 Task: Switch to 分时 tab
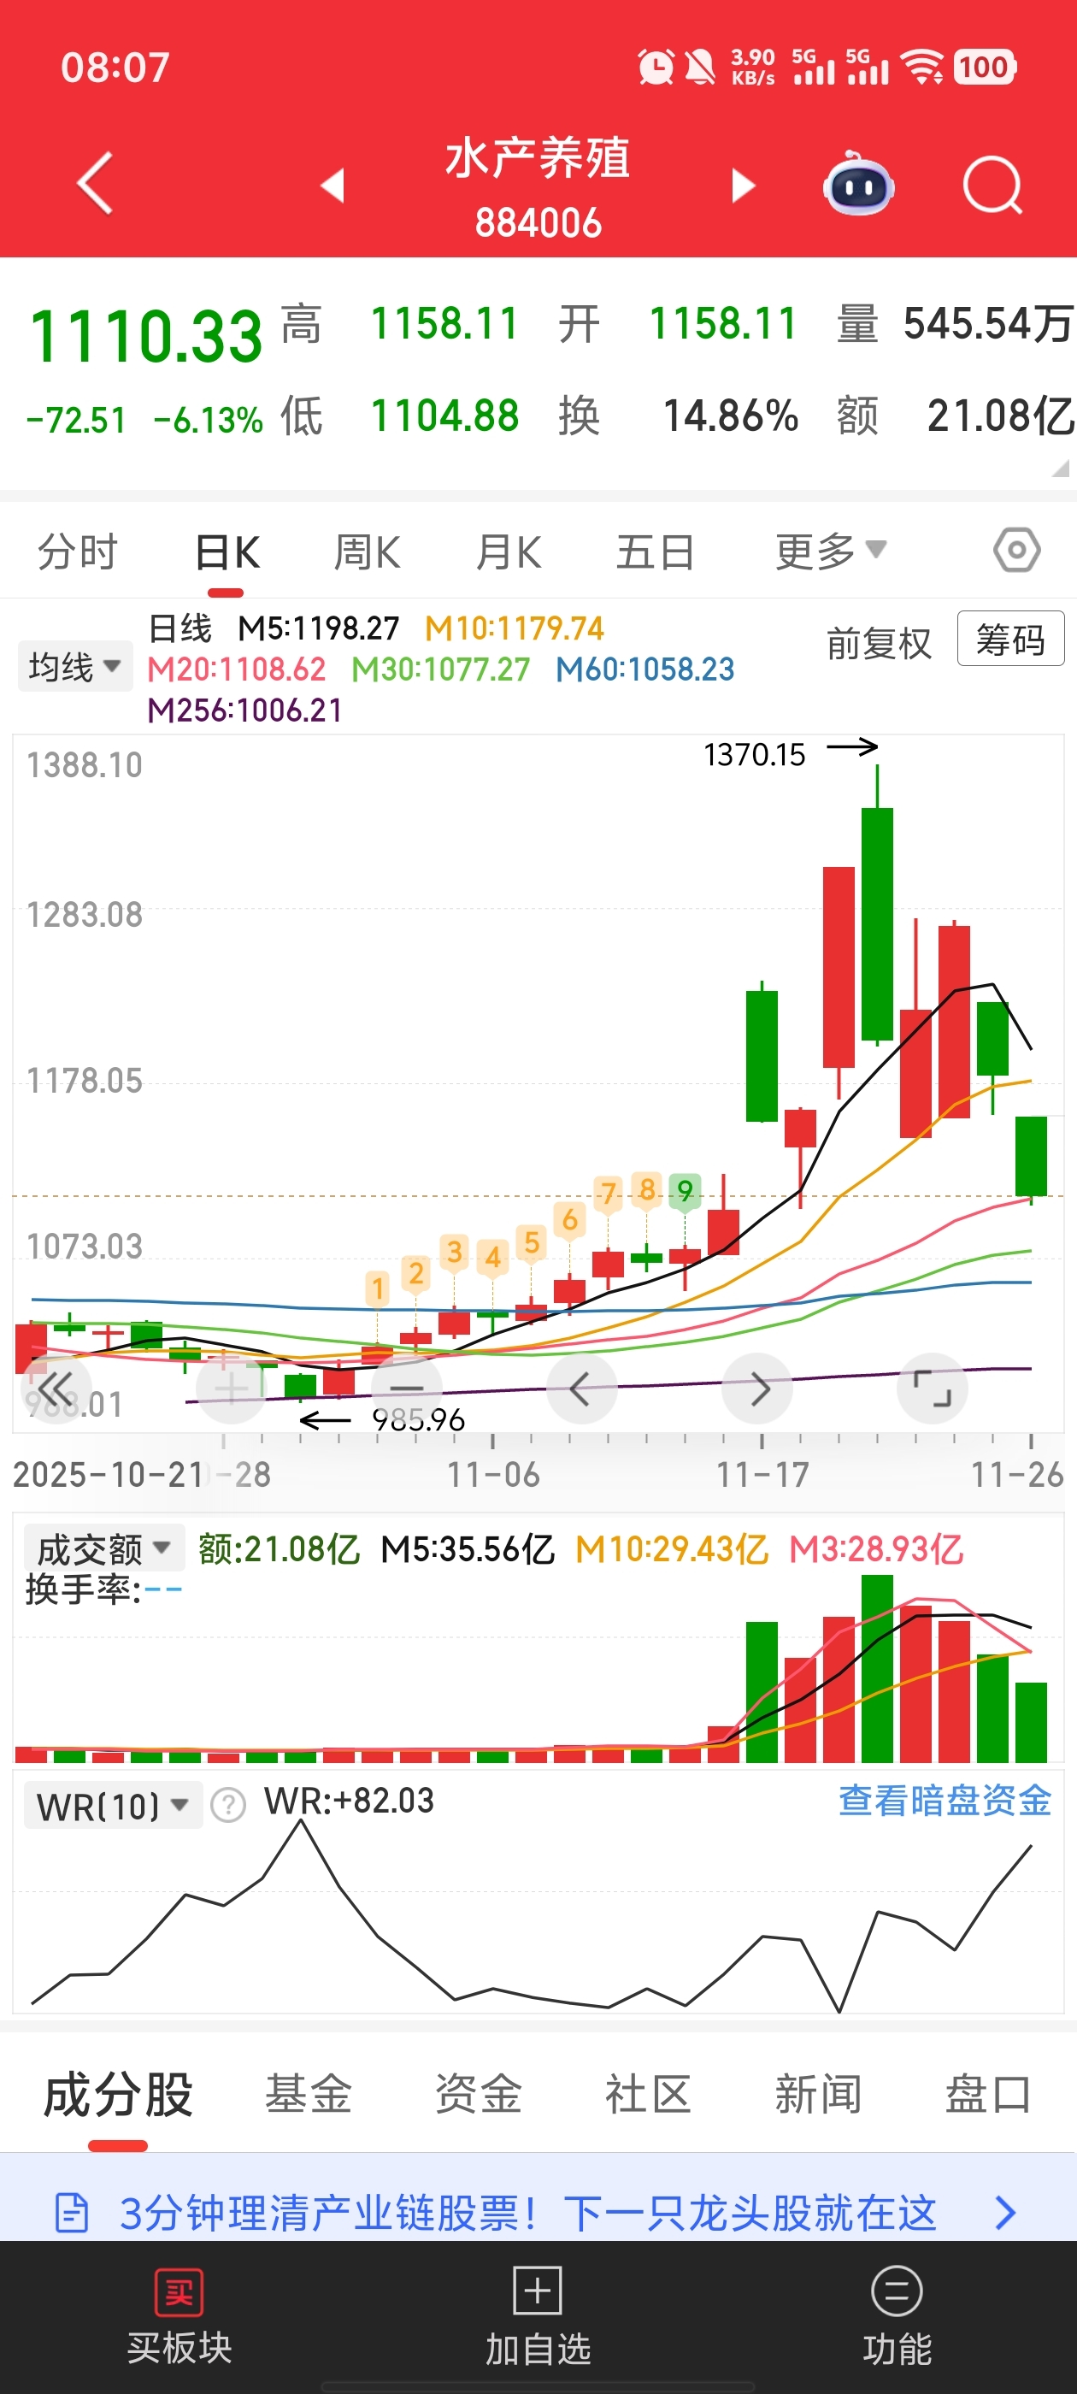[x=77, y=552]
